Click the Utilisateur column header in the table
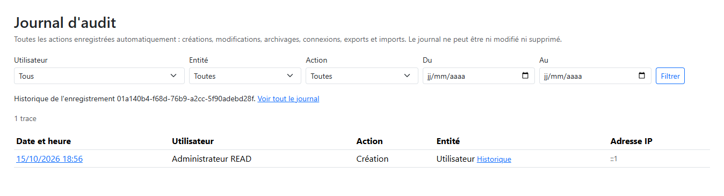Image resolution: width=724 pixels, height=196 pixels. [x=193, y=141]
